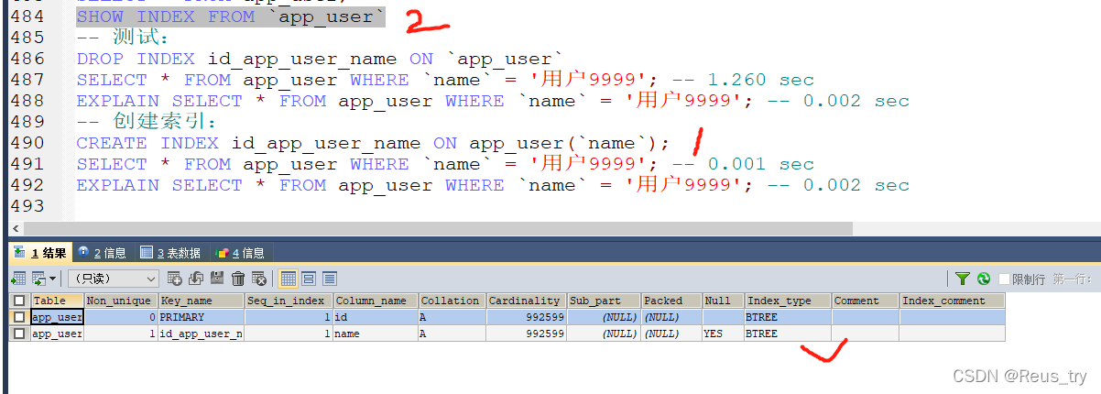This screenshot has height=394, width=1101.
Task: Click the export result set icon
Action: (x=18, y=279)
